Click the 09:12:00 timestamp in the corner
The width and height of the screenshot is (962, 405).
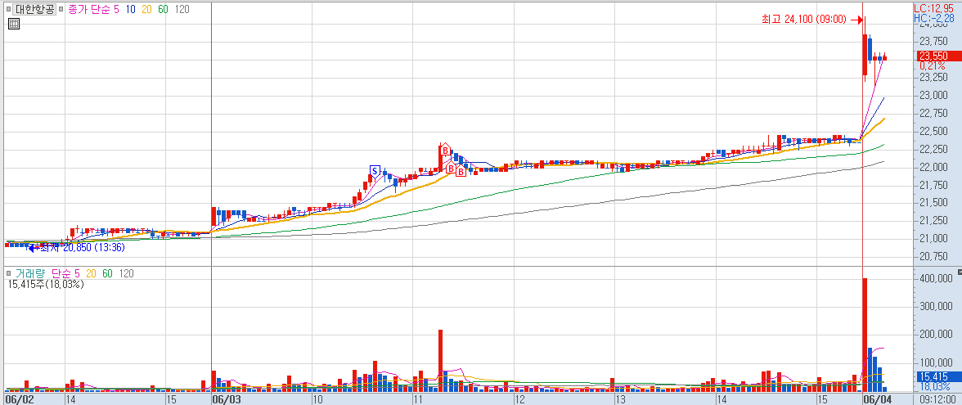coord(937,399)
